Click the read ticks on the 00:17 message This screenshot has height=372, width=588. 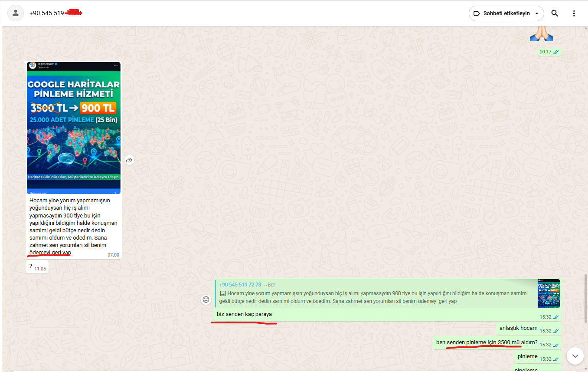point(555,52)
